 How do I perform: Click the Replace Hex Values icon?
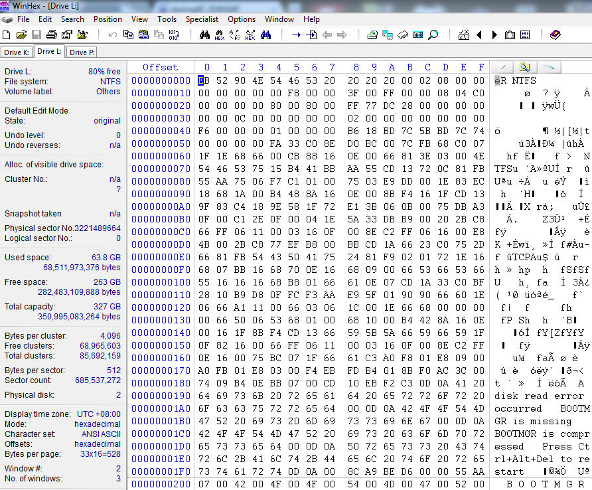pyautogui.click(x=250, y=35)
